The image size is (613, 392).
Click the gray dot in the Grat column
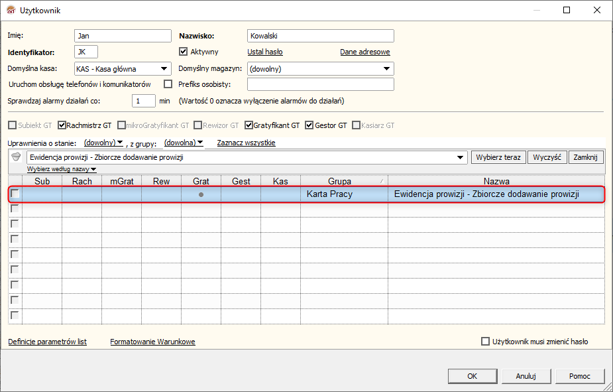201,194
